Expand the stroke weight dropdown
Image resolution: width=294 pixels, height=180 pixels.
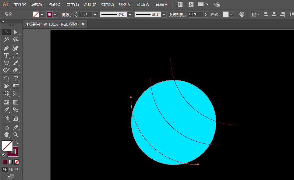point(95,14)
